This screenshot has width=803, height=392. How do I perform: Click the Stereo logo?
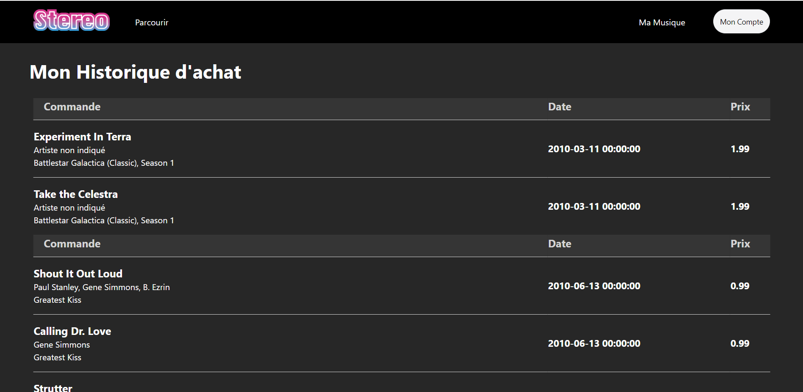tap(71, 20)
